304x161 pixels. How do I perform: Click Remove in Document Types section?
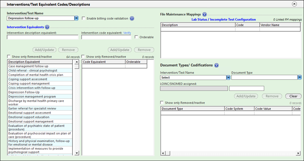click(x=272, y=96)
